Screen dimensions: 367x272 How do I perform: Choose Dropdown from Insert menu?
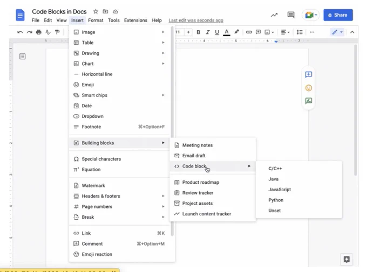tap(119, 116)
